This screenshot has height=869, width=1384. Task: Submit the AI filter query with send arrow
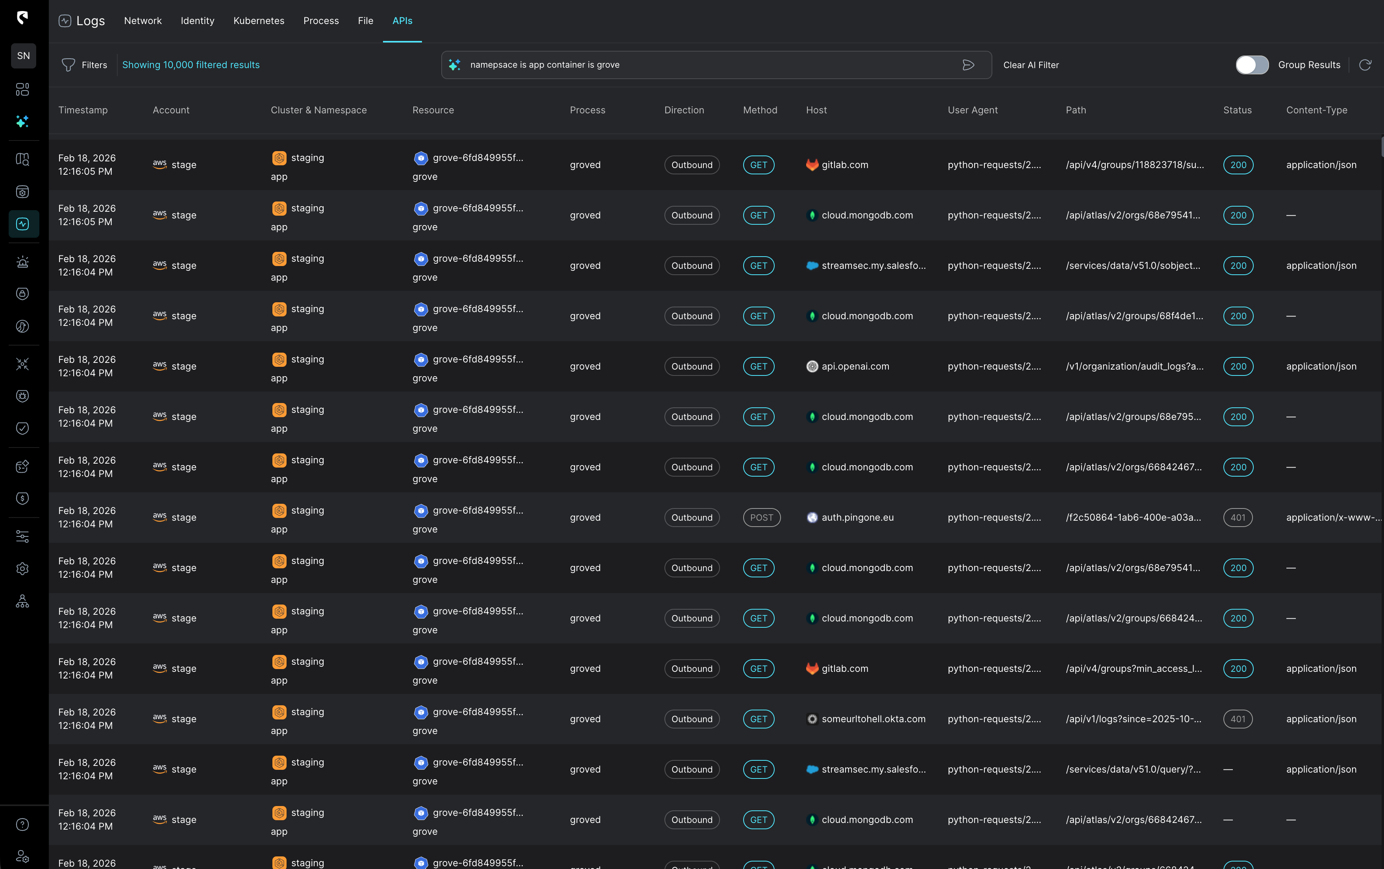point(968,65)
